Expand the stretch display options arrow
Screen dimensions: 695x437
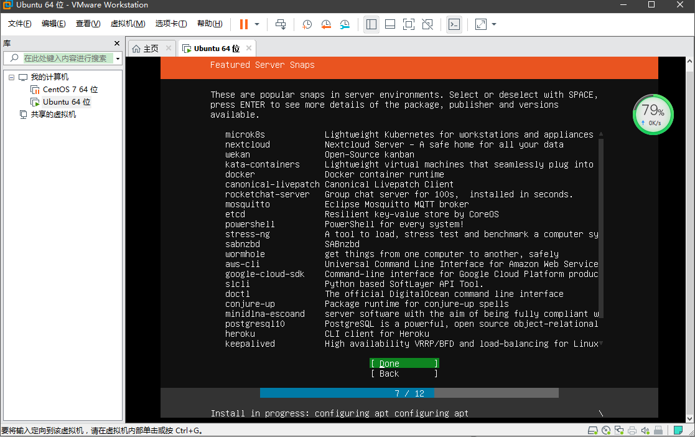click(494, 24)
